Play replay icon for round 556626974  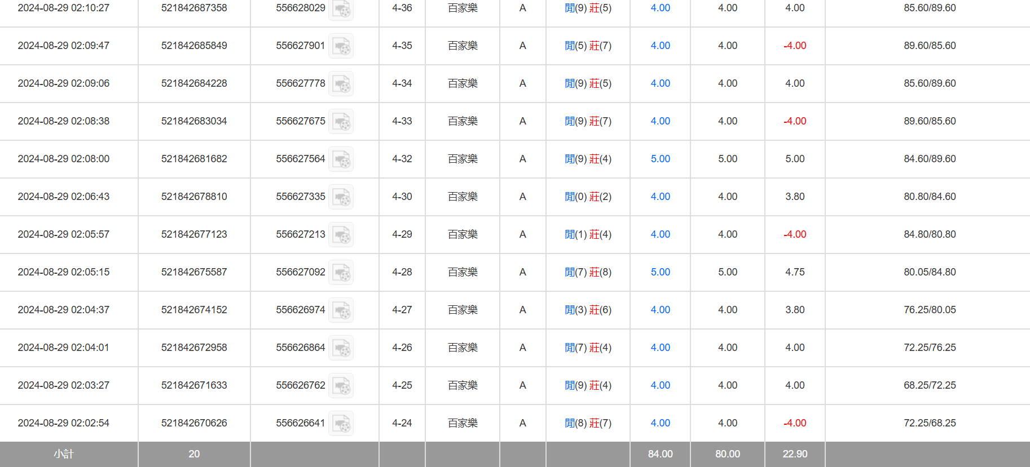click(341, 310)
